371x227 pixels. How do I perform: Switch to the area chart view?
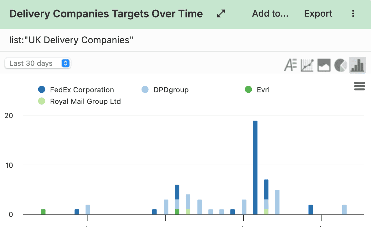(324, 65)
